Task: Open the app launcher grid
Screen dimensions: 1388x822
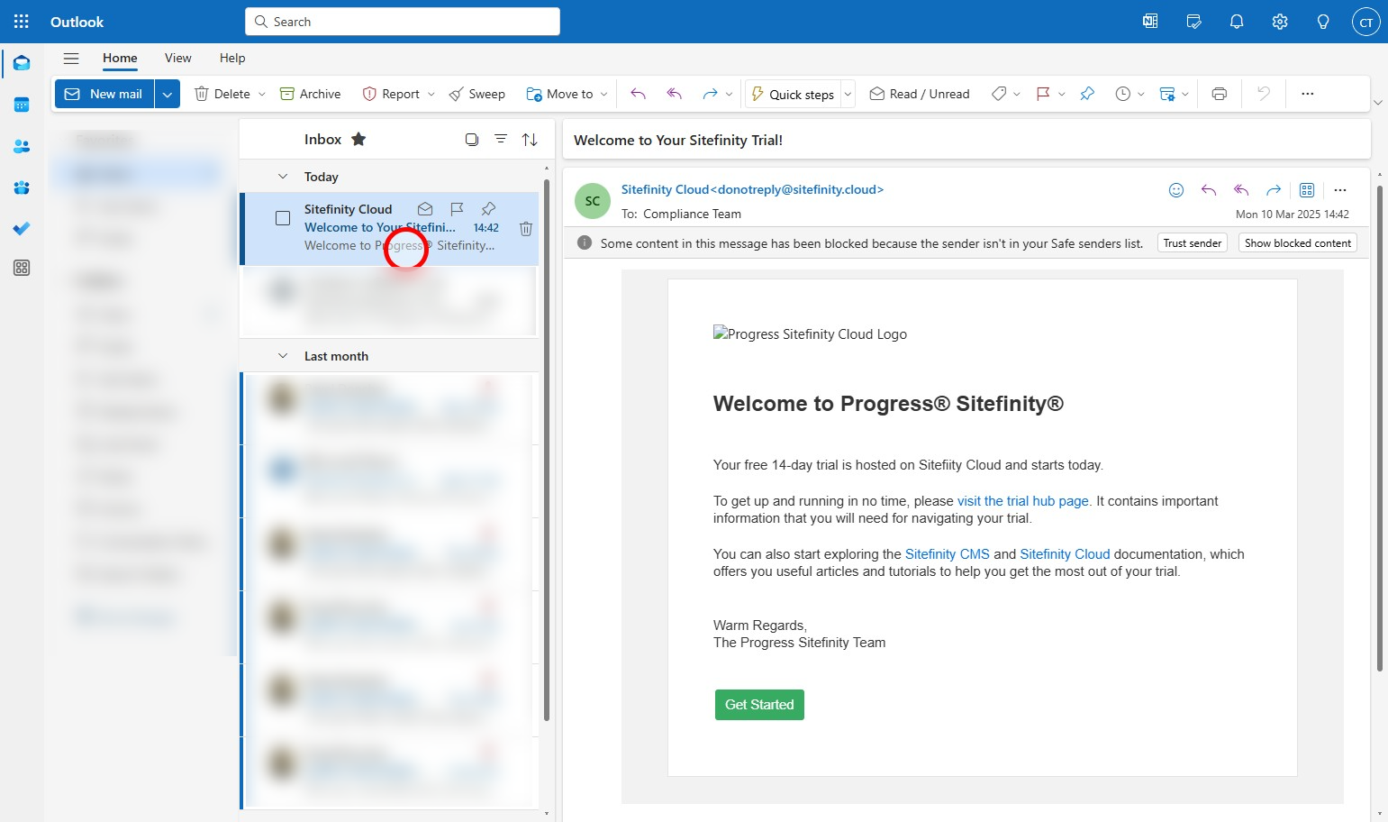Action: tap(22, 22)
